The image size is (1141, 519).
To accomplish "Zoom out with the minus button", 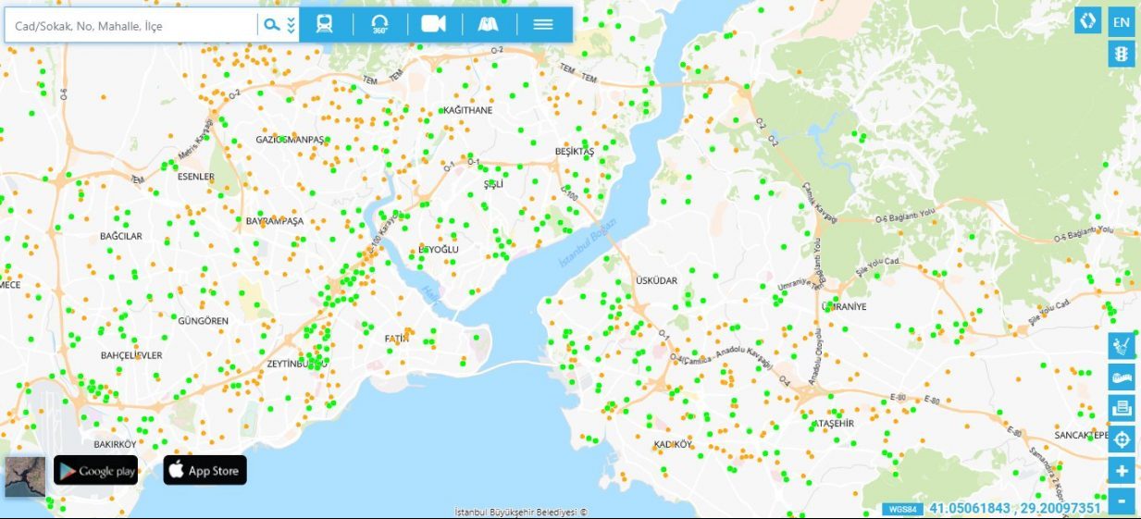I will pyautogui.click(x=1122, y=501).
